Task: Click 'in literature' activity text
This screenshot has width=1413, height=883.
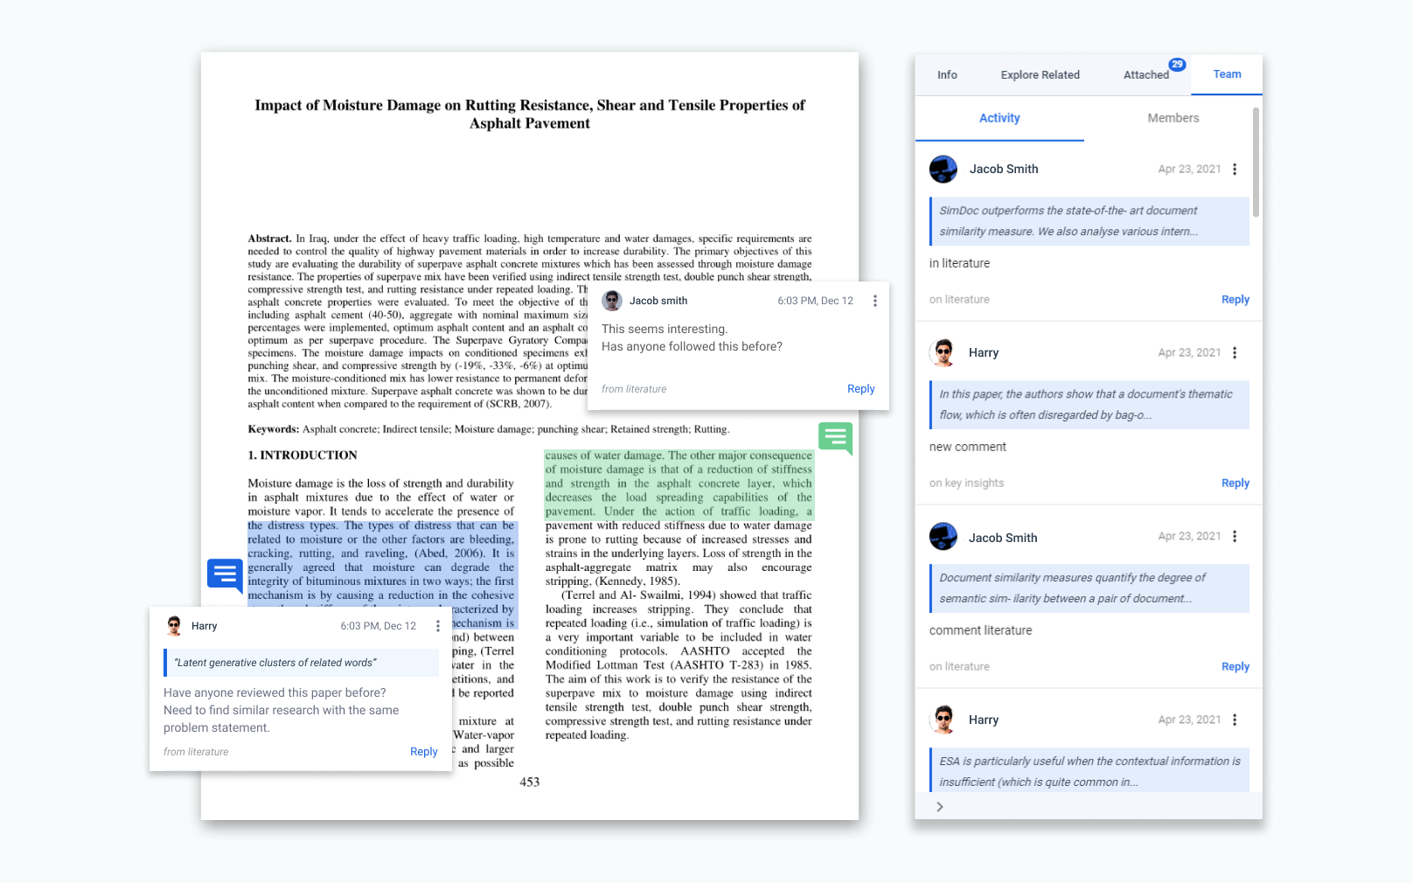Action: point(959,263)
